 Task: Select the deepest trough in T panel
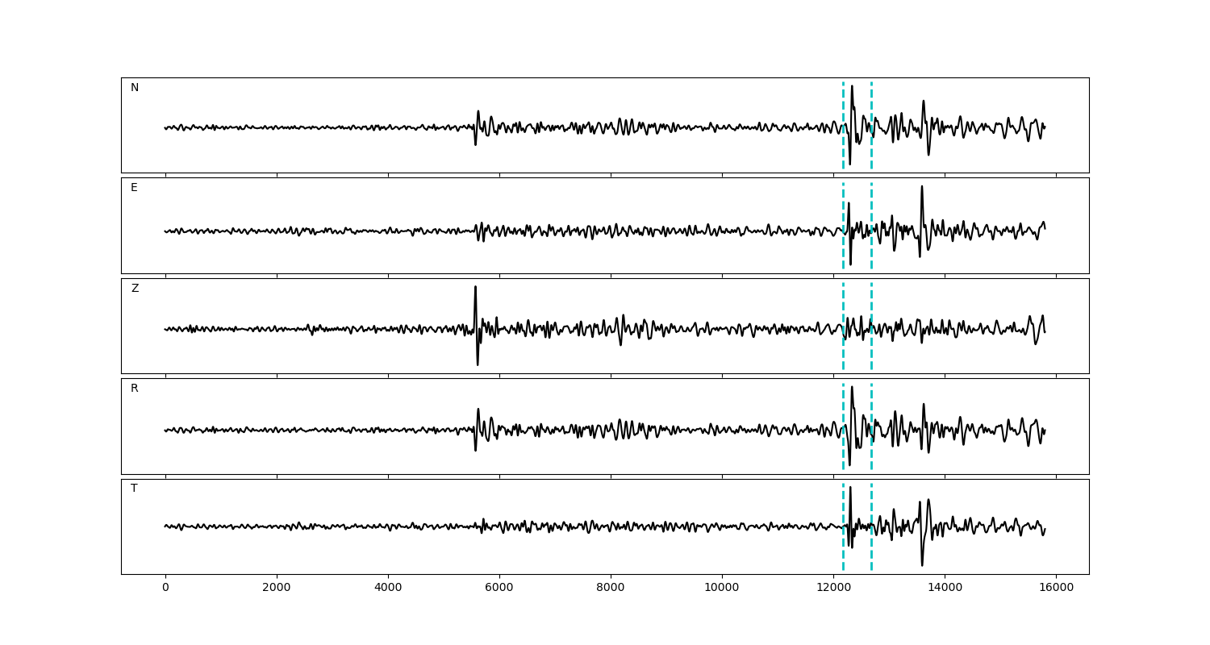[922, 564]
